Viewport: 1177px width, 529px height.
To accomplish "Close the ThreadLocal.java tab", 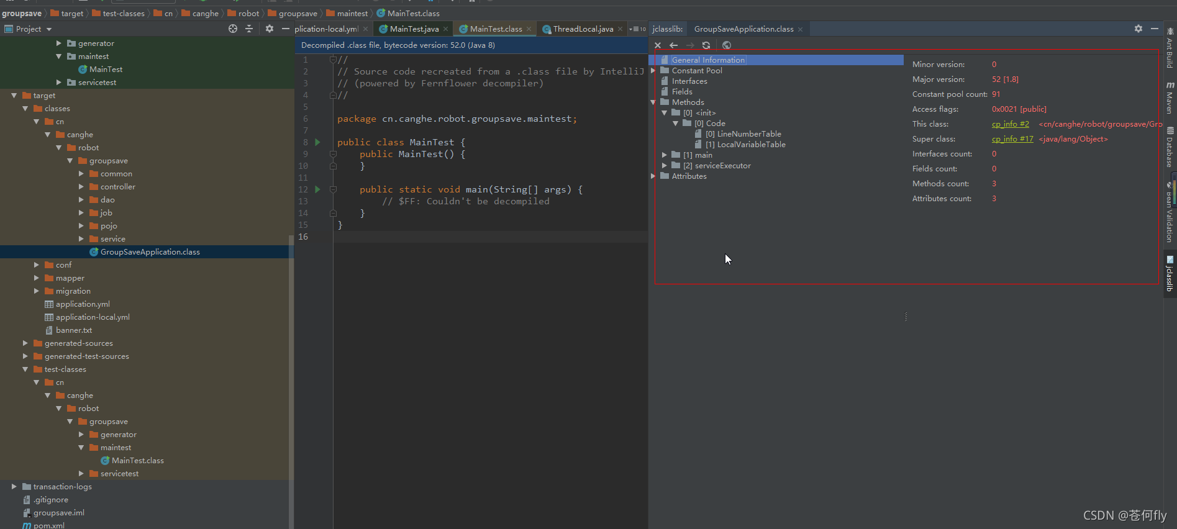I will click(620, 29).
